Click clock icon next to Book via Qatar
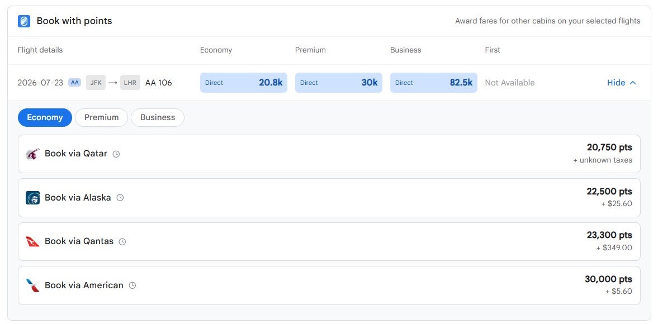 [116, 154]
